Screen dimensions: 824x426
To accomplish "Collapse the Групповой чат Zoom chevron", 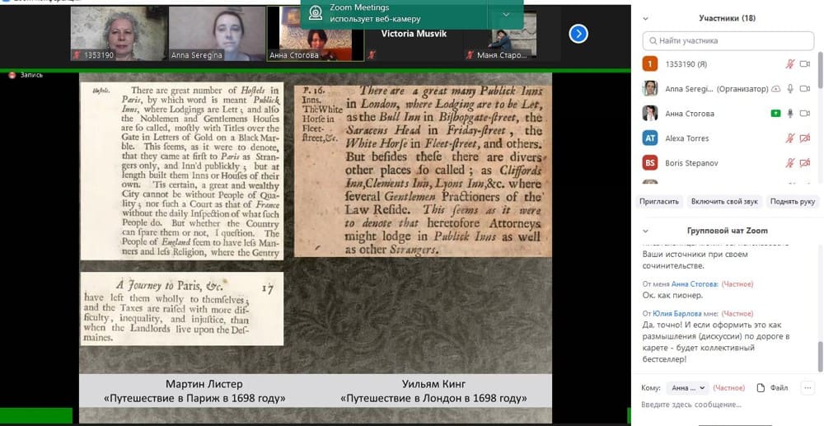I will 646,231.
